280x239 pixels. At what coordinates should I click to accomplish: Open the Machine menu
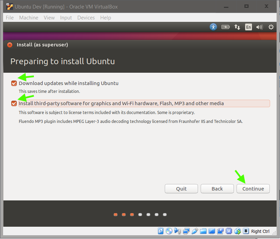tap(29, 18)
